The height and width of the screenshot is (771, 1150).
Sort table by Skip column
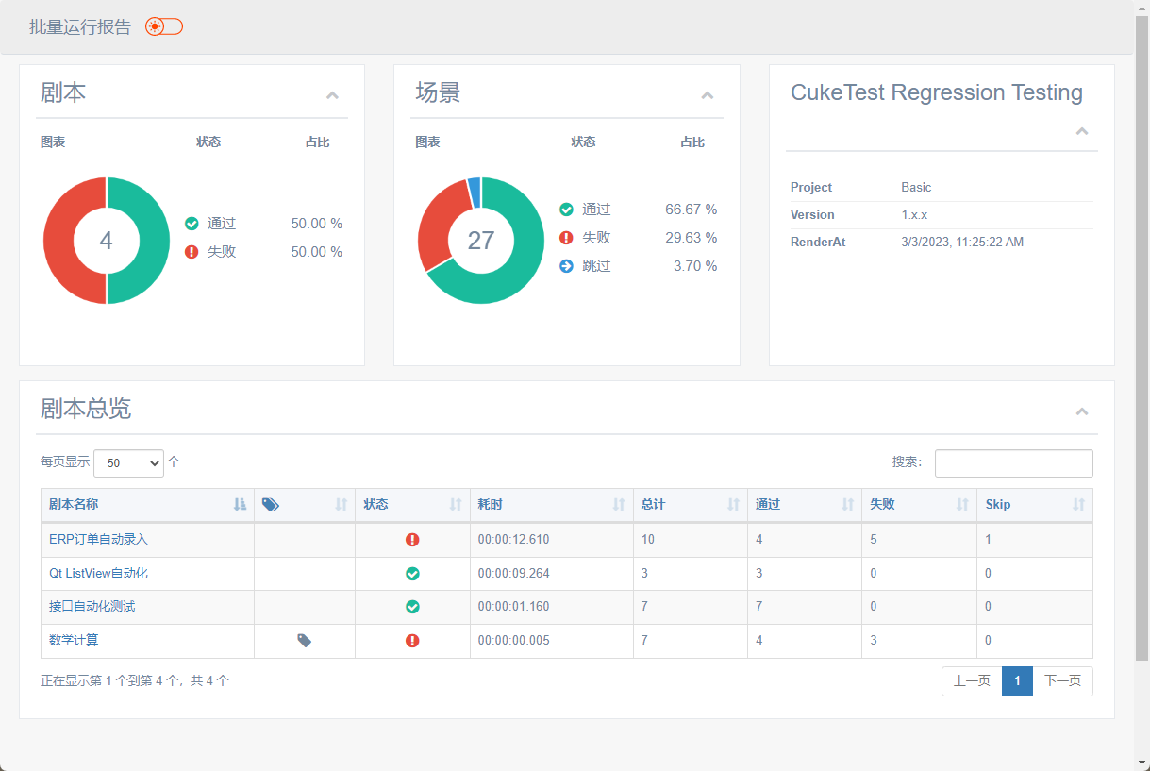pyautogui.click(x=1035, y=505)
